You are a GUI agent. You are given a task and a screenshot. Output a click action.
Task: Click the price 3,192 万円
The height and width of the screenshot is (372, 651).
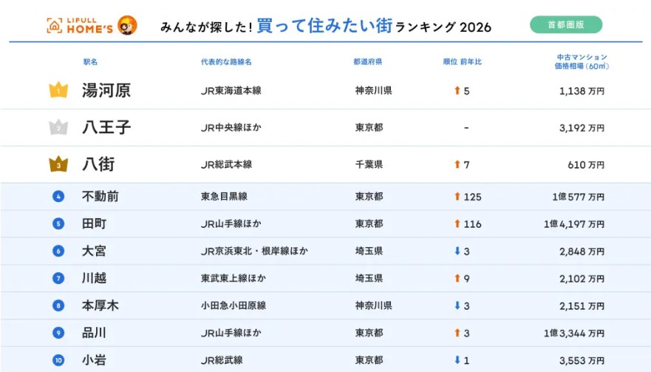click(582, 128)
